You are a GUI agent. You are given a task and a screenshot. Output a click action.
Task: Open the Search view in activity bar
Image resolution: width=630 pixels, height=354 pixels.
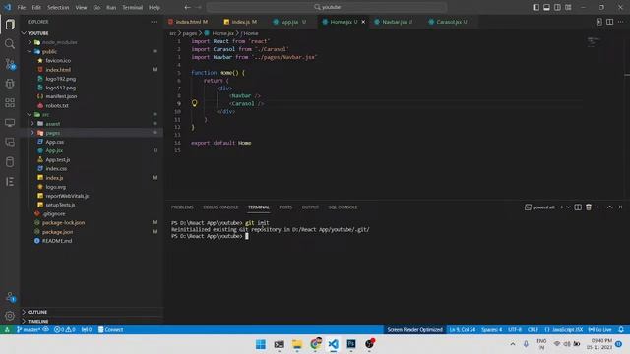click(10, 44)
